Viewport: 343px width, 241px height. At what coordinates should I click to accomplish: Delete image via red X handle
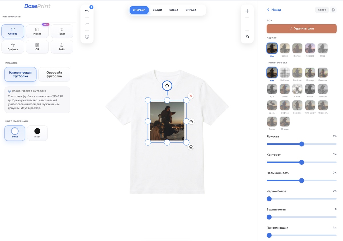pos(191,96)
